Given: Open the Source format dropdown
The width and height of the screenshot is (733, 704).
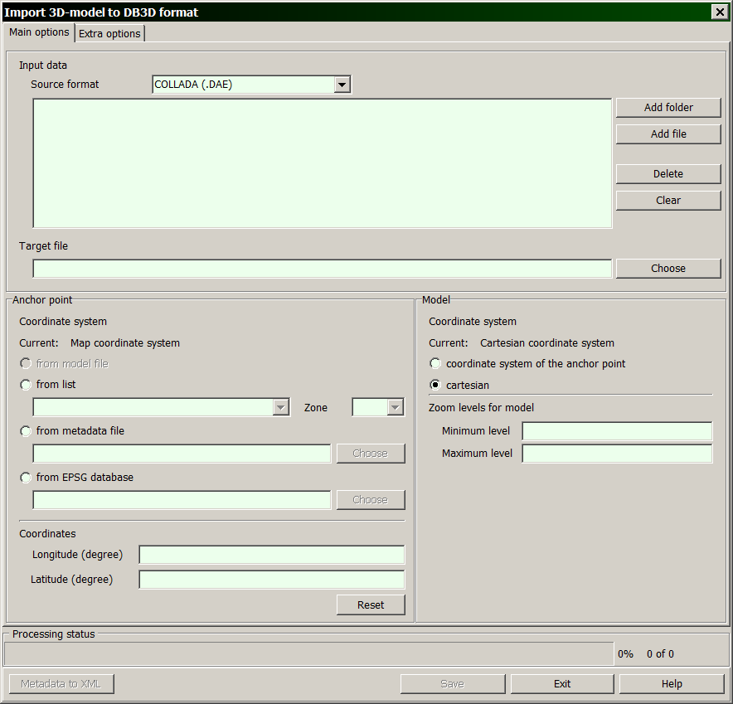Looking at the screenshot, I should [342, 85].
